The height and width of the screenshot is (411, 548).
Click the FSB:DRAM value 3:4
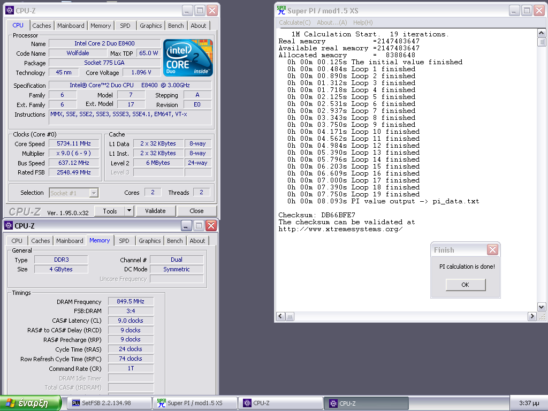click(x=131, y=311)
